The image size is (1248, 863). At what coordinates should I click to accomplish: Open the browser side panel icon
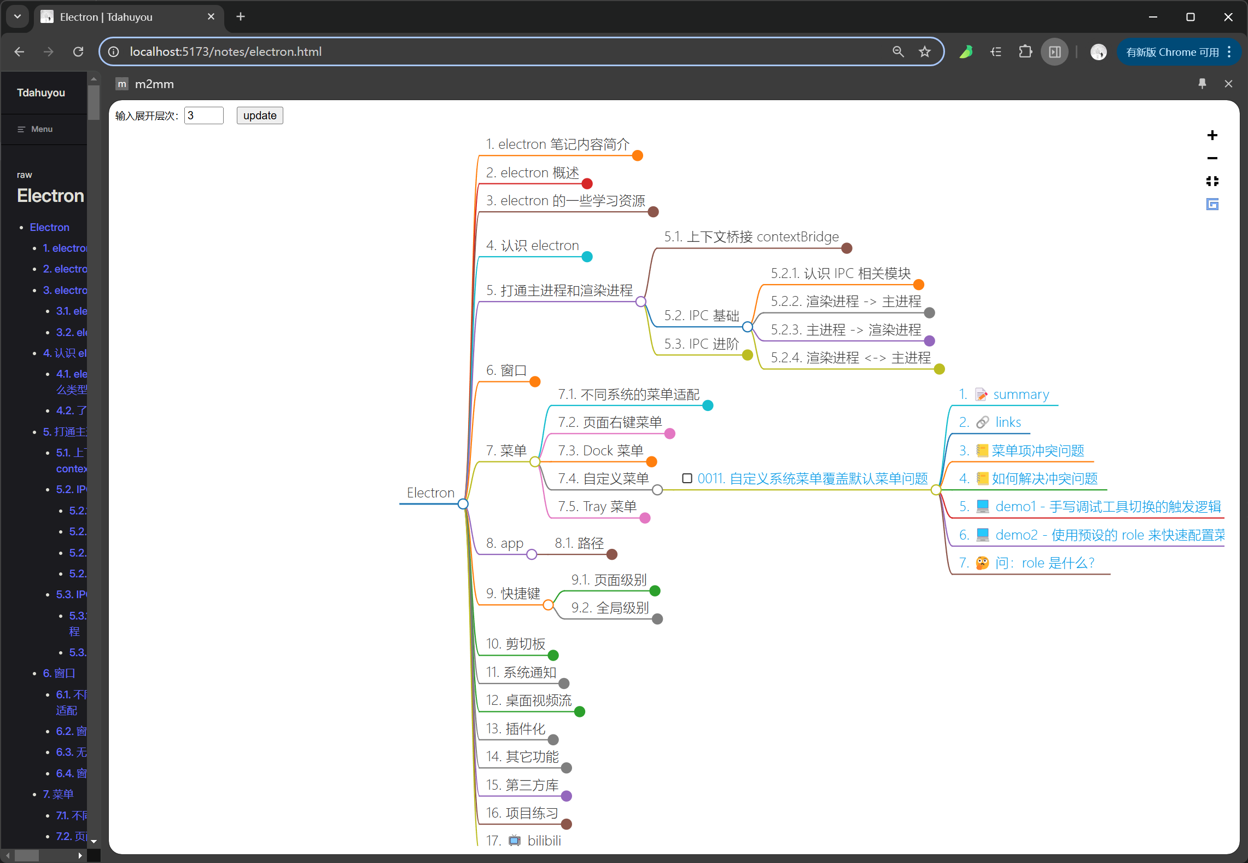[x=1054, y=52]
